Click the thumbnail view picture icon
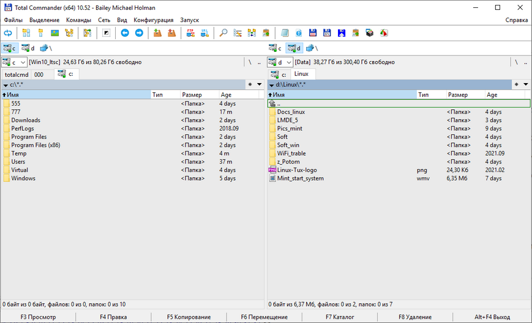 tap(54, 33)
